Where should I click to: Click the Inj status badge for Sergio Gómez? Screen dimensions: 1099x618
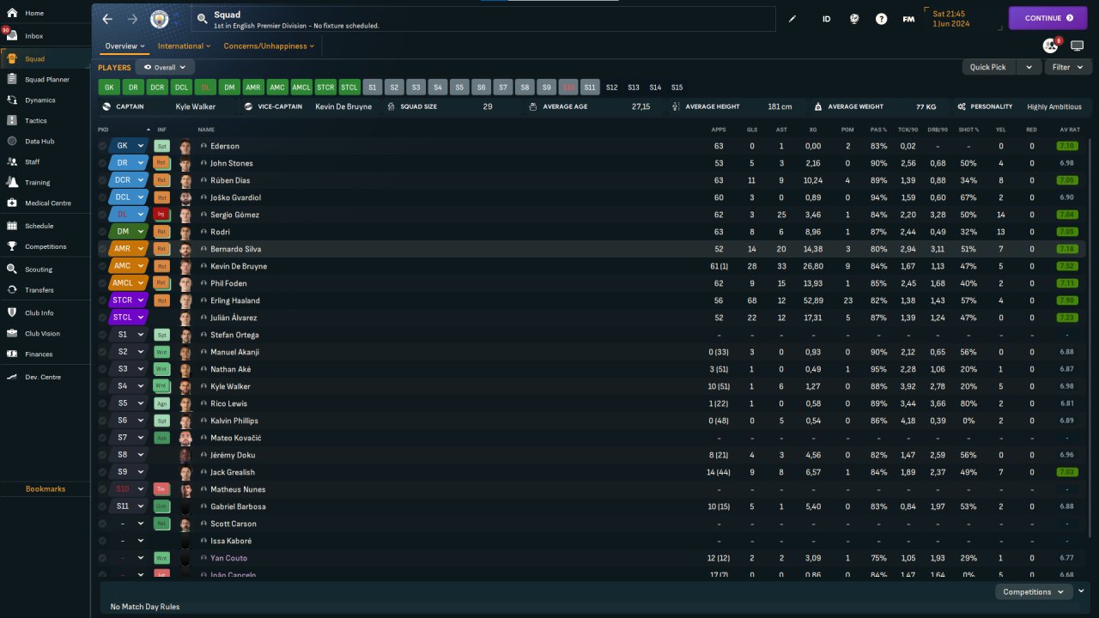point(161,215)
